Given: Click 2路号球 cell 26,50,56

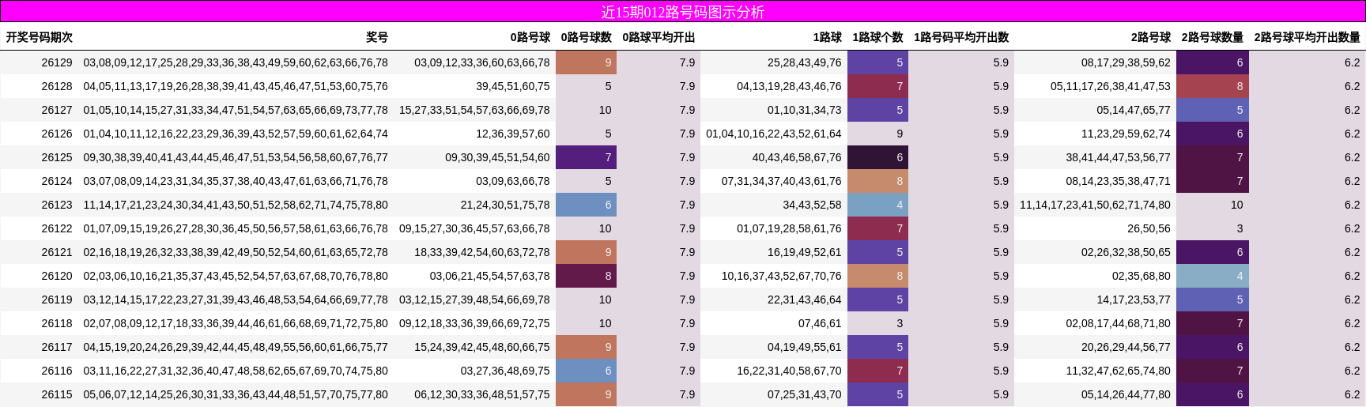Looking at the screenshot, I should pos(1149,228).
